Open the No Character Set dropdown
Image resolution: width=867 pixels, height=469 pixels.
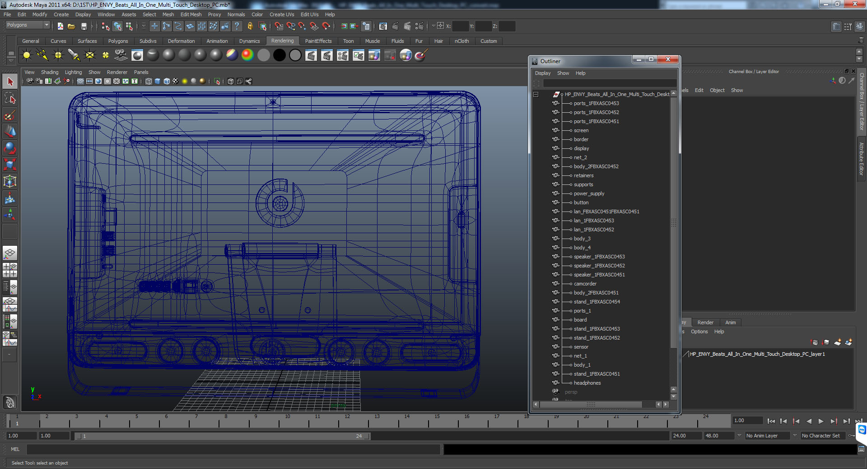824,436
